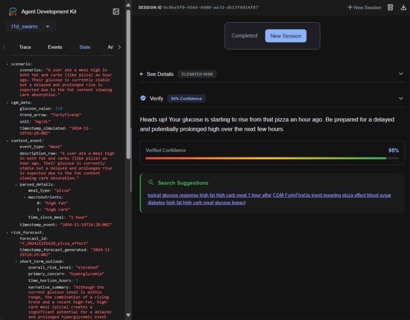Collapse the macronutrients tree node
This screenshot has height=320, width=410.
[x=25, y=197]
